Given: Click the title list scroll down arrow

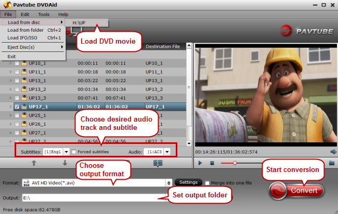Looking at the screenshot, I should click(x=189, y=143).
